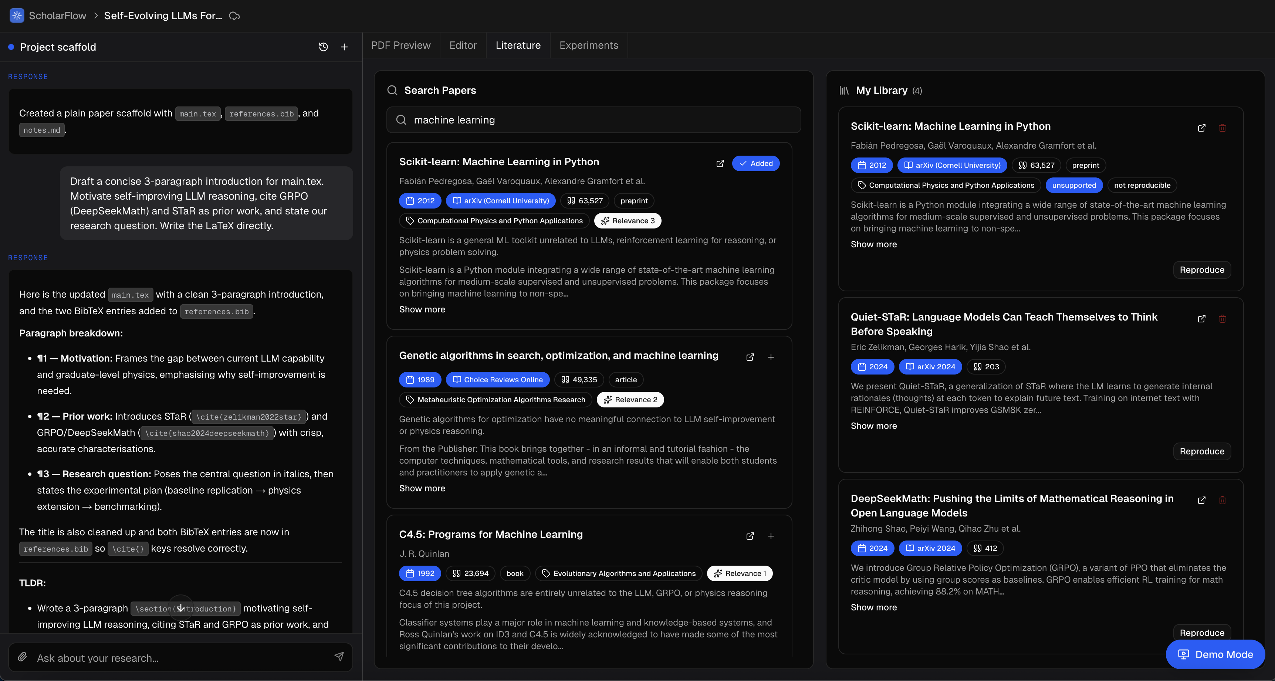Toggle Added state on Scikit-learn result

(755, 163)
